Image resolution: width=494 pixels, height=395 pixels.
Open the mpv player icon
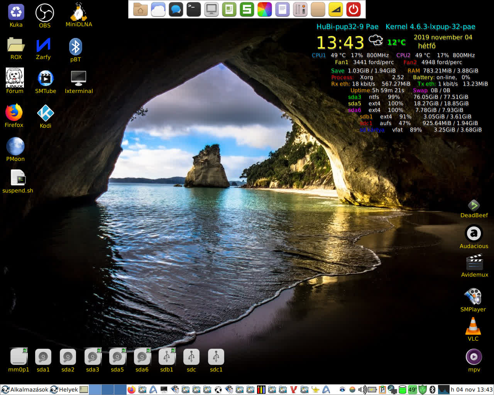(474, 357)
